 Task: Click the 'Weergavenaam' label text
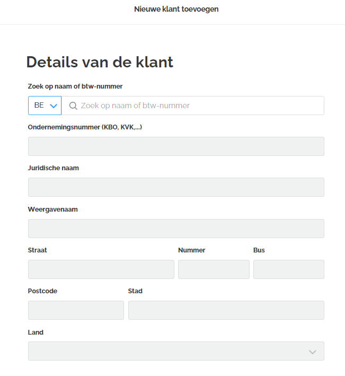tap(53, 209)
